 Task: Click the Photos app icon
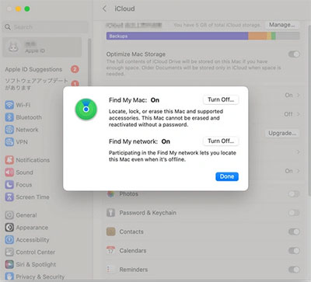click(111, 194)
